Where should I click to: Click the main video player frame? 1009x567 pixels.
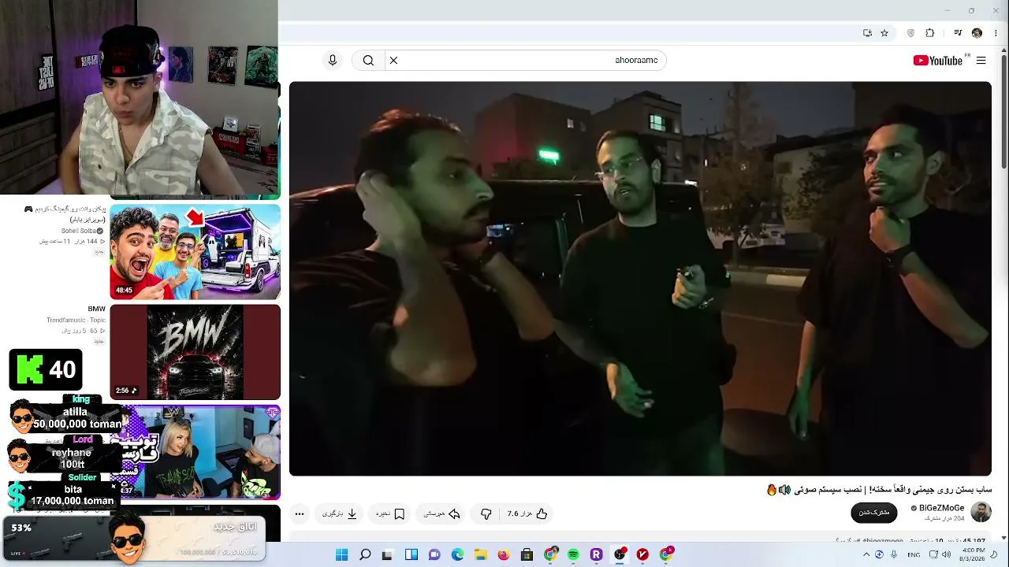(640, 279)
